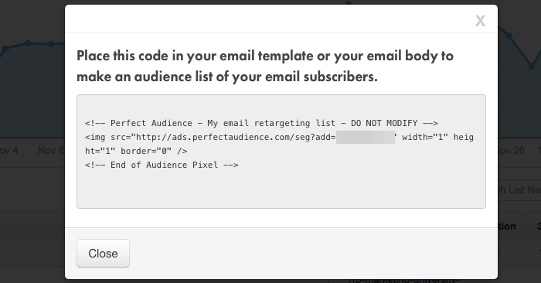Viewport: 541px width, 283px height.
Task: Click the 'Perfect Audience' comment line in the code
Action: pyautogui.click(x=261, y=123)
